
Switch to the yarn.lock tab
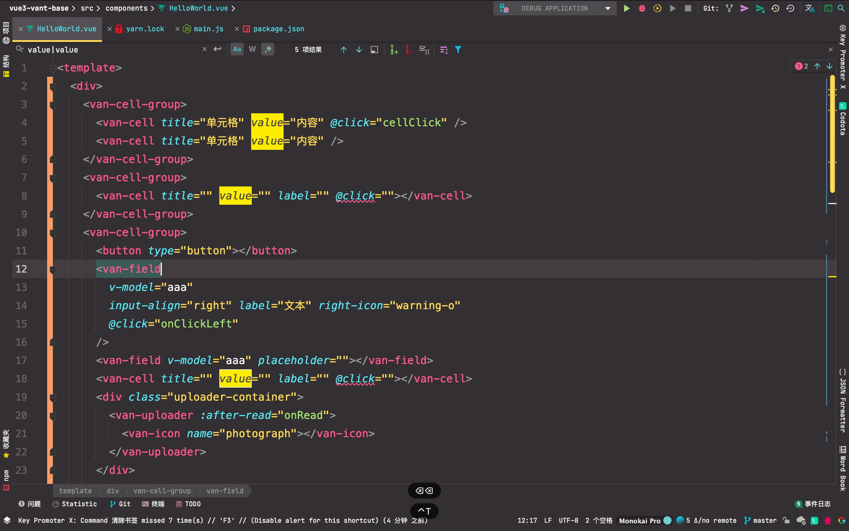click(x=144, y=29)
